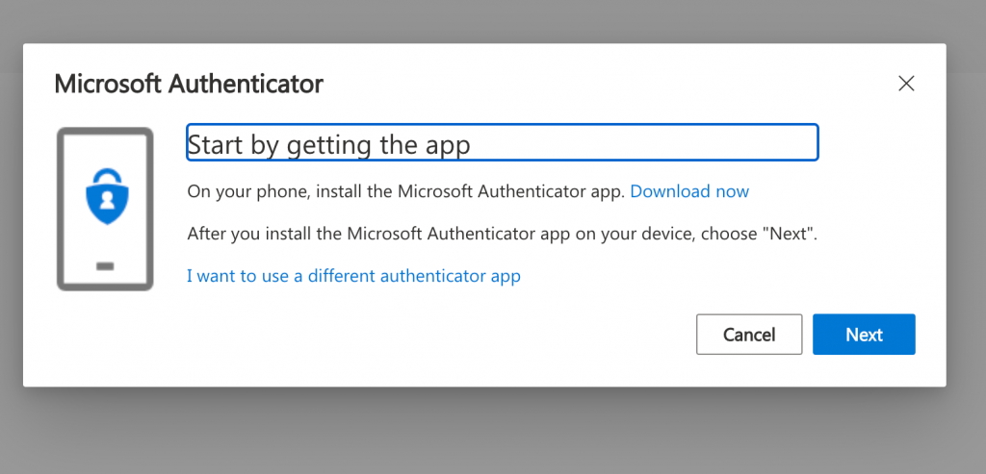Click the phone illustration
The height and width of the screenshot is (474, 986).
click(x=105, y=209)
